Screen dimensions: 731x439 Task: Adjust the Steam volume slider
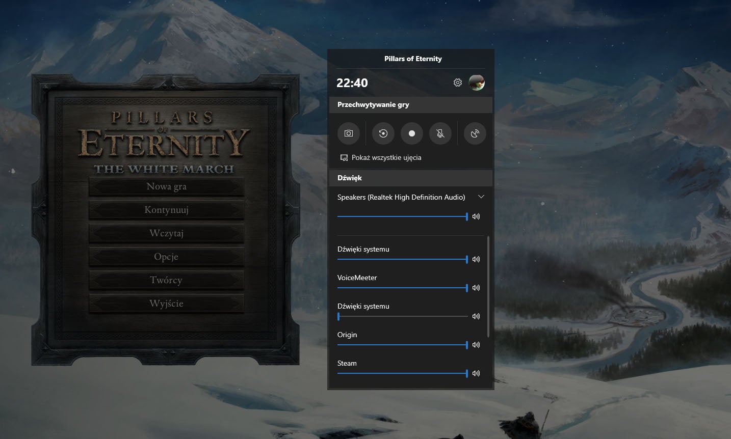pyautogui.click(x=403, y=373)
